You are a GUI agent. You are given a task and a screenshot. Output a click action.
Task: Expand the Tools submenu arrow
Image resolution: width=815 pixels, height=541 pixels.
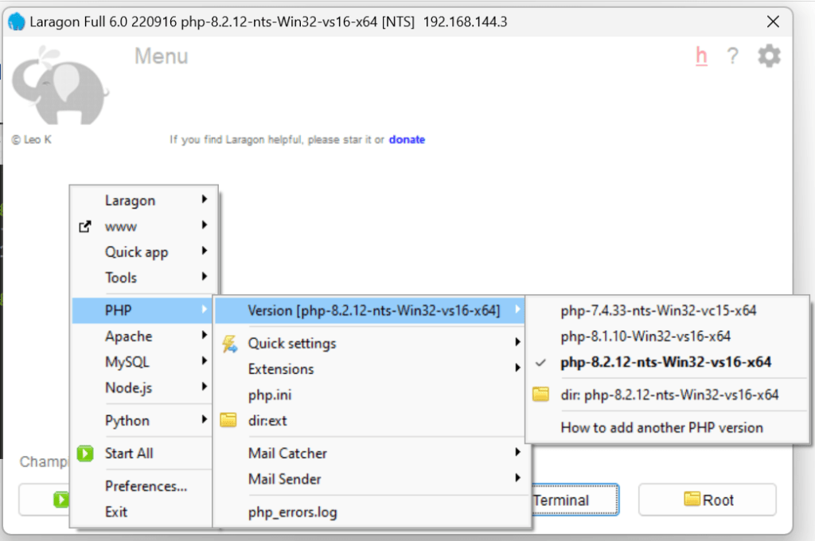point(205,277)
